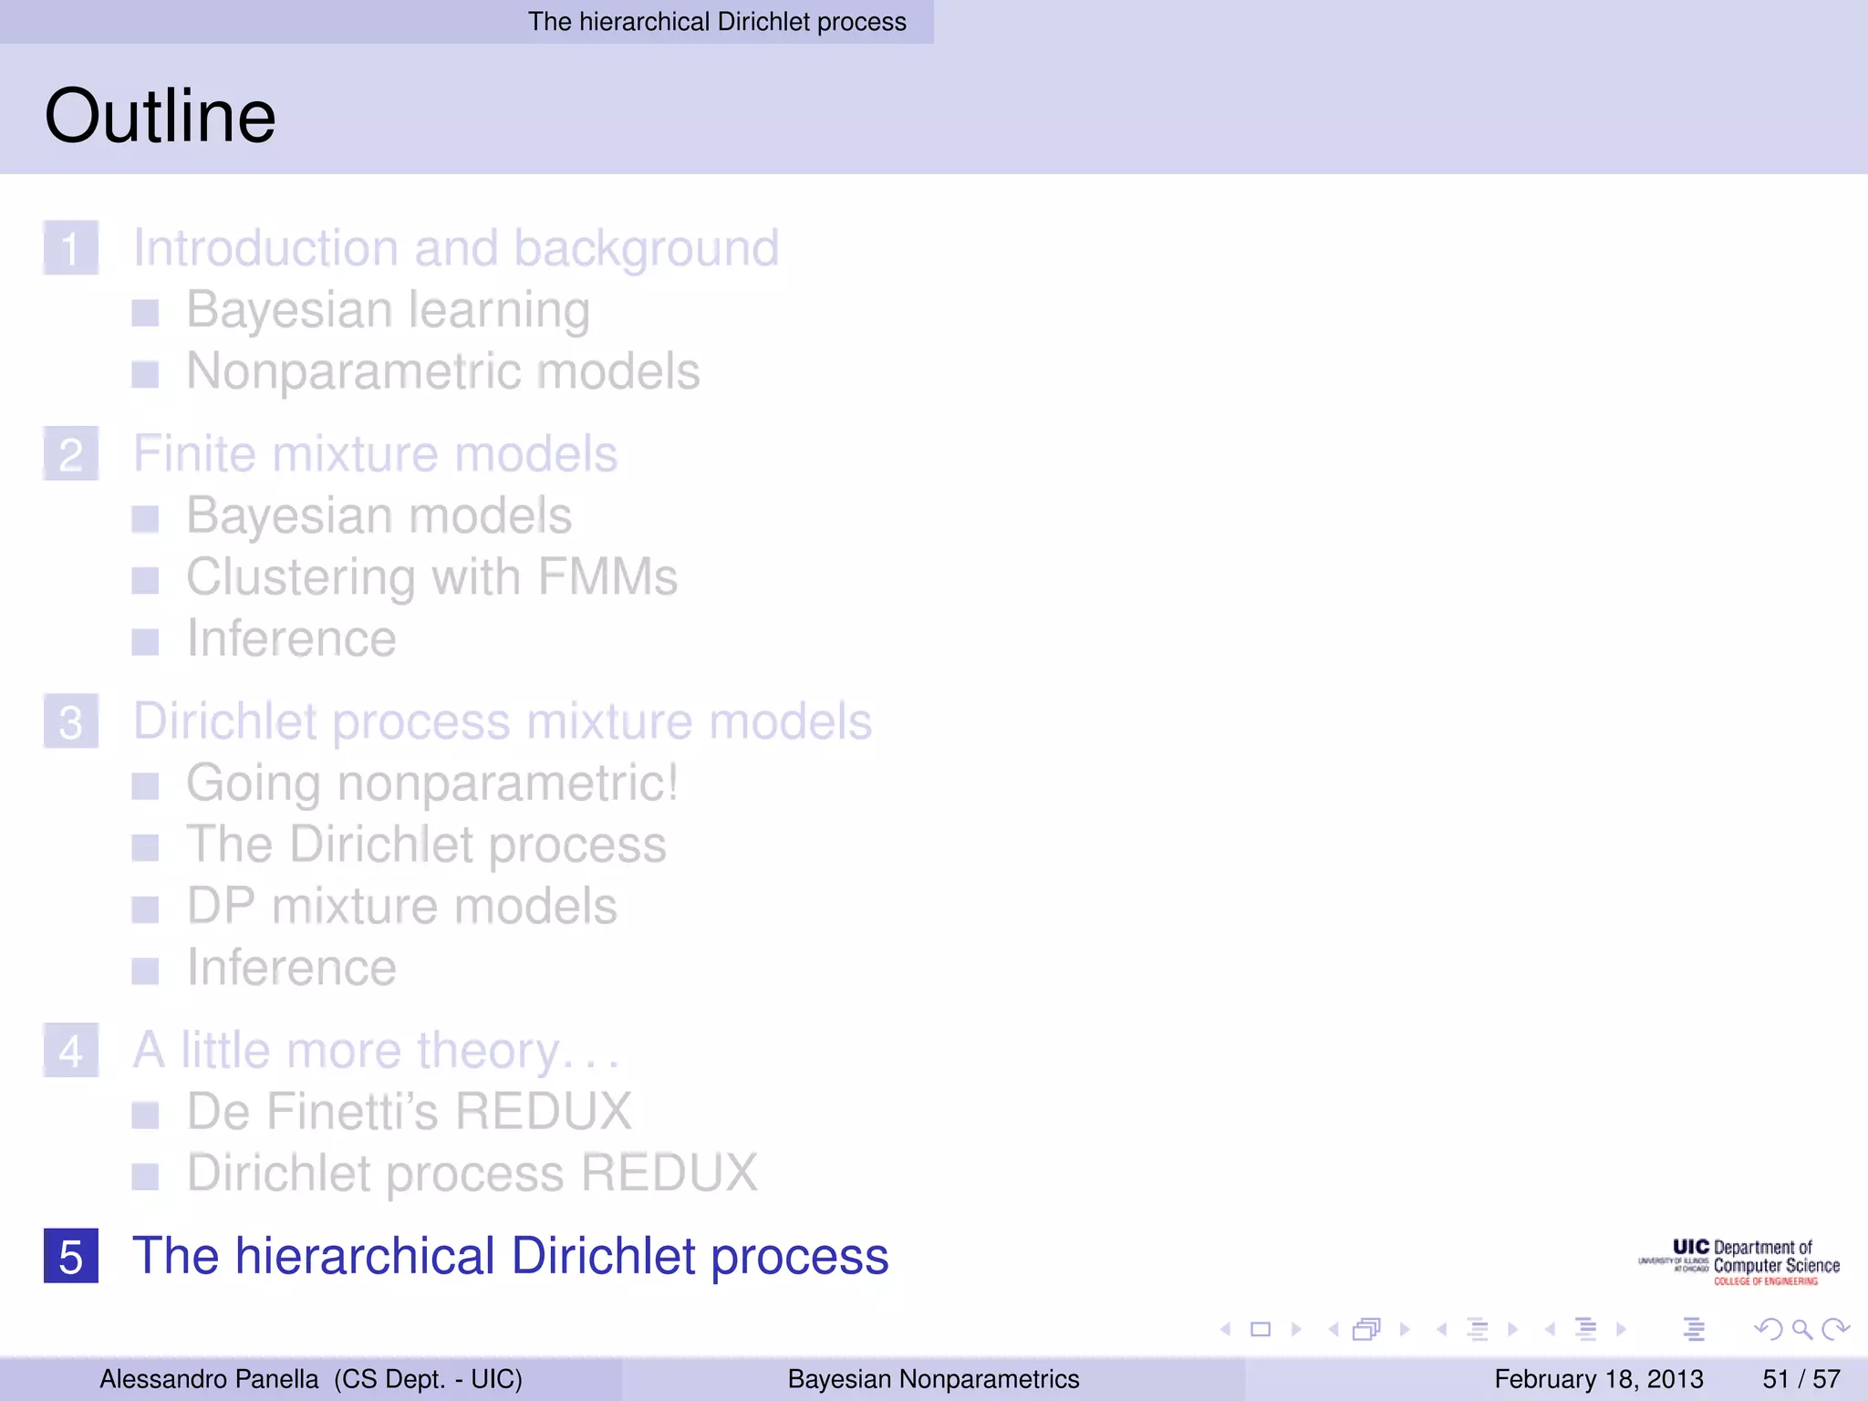Click the subsection navigation lines icon
The height and width of the screenshot is (1401, 1868).
pos(1478,1329)
